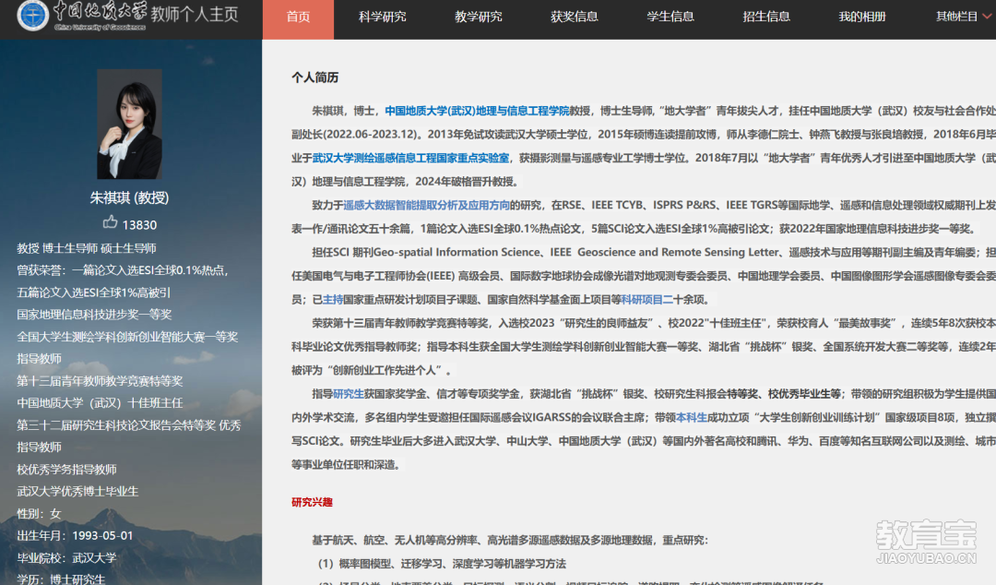Open the 武汉大学测绘遥感信息工程国家重点实验室 link
The image size is (996, 585).
[411, 159]
